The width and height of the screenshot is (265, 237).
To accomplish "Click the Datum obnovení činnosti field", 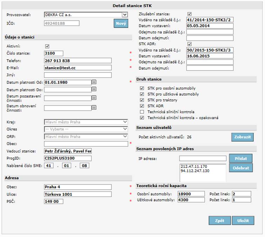I will coord(68,108).
